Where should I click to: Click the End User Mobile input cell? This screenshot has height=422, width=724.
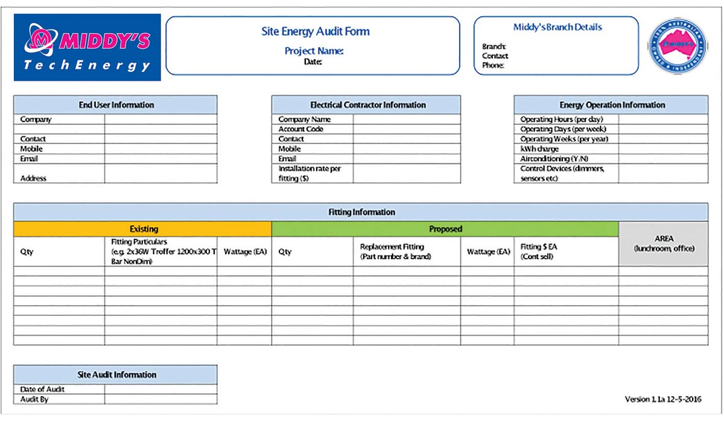pyautogui.click(x=160, y=148)
